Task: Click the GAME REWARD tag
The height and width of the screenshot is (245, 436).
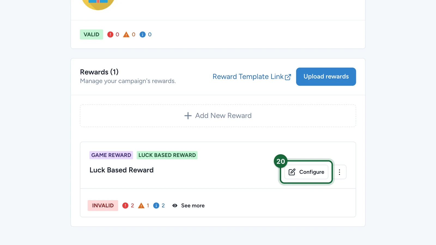Action: (x=111, y=155)
